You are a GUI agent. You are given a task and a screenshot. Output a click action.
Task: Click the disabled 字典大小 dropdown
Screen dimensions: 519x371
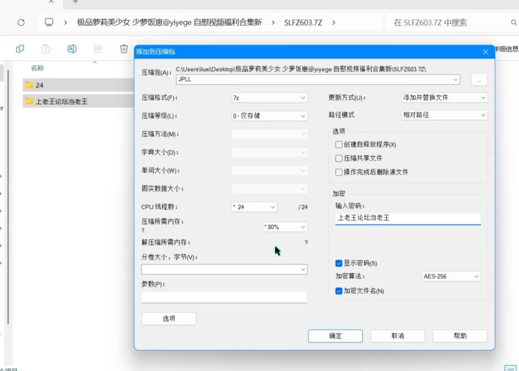[269, 152]
